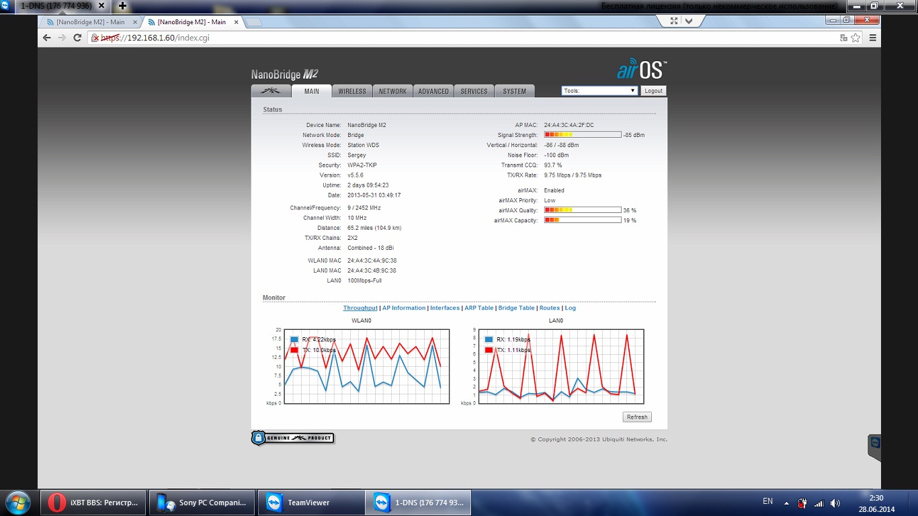Click the browser forward arrow
Screen dimensions: 918x516
[62, 38]
